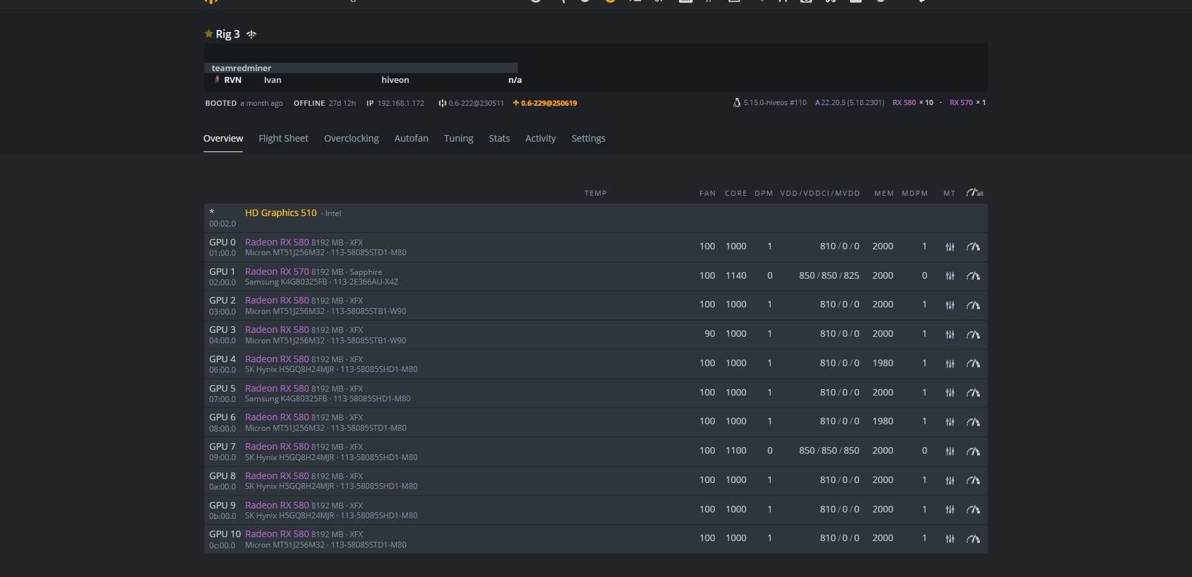Open tuning sliders for GPU 8
This screenshot has height=577, width=1192.
click(950, 480)
